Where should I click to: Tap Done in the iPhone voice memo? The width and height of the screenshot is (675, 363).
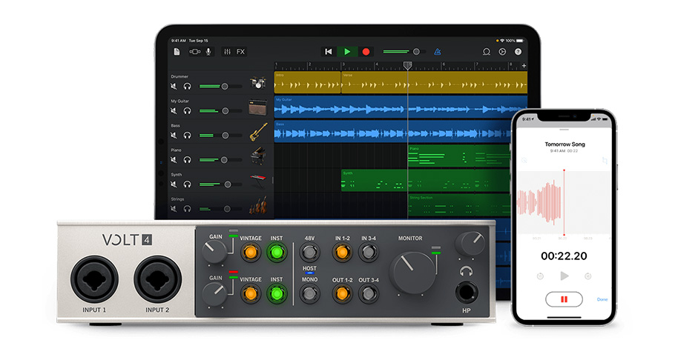click(x=602, y=299)
